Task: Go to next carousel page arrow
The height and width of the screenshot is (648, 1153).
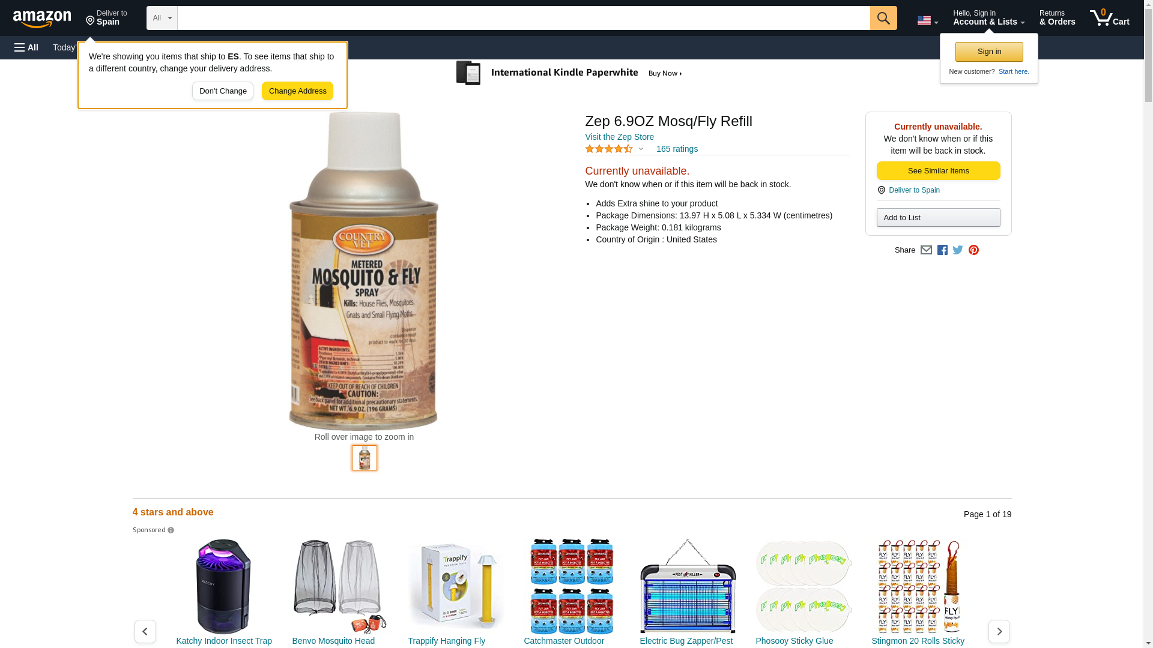Action: [x=999, y=632]
